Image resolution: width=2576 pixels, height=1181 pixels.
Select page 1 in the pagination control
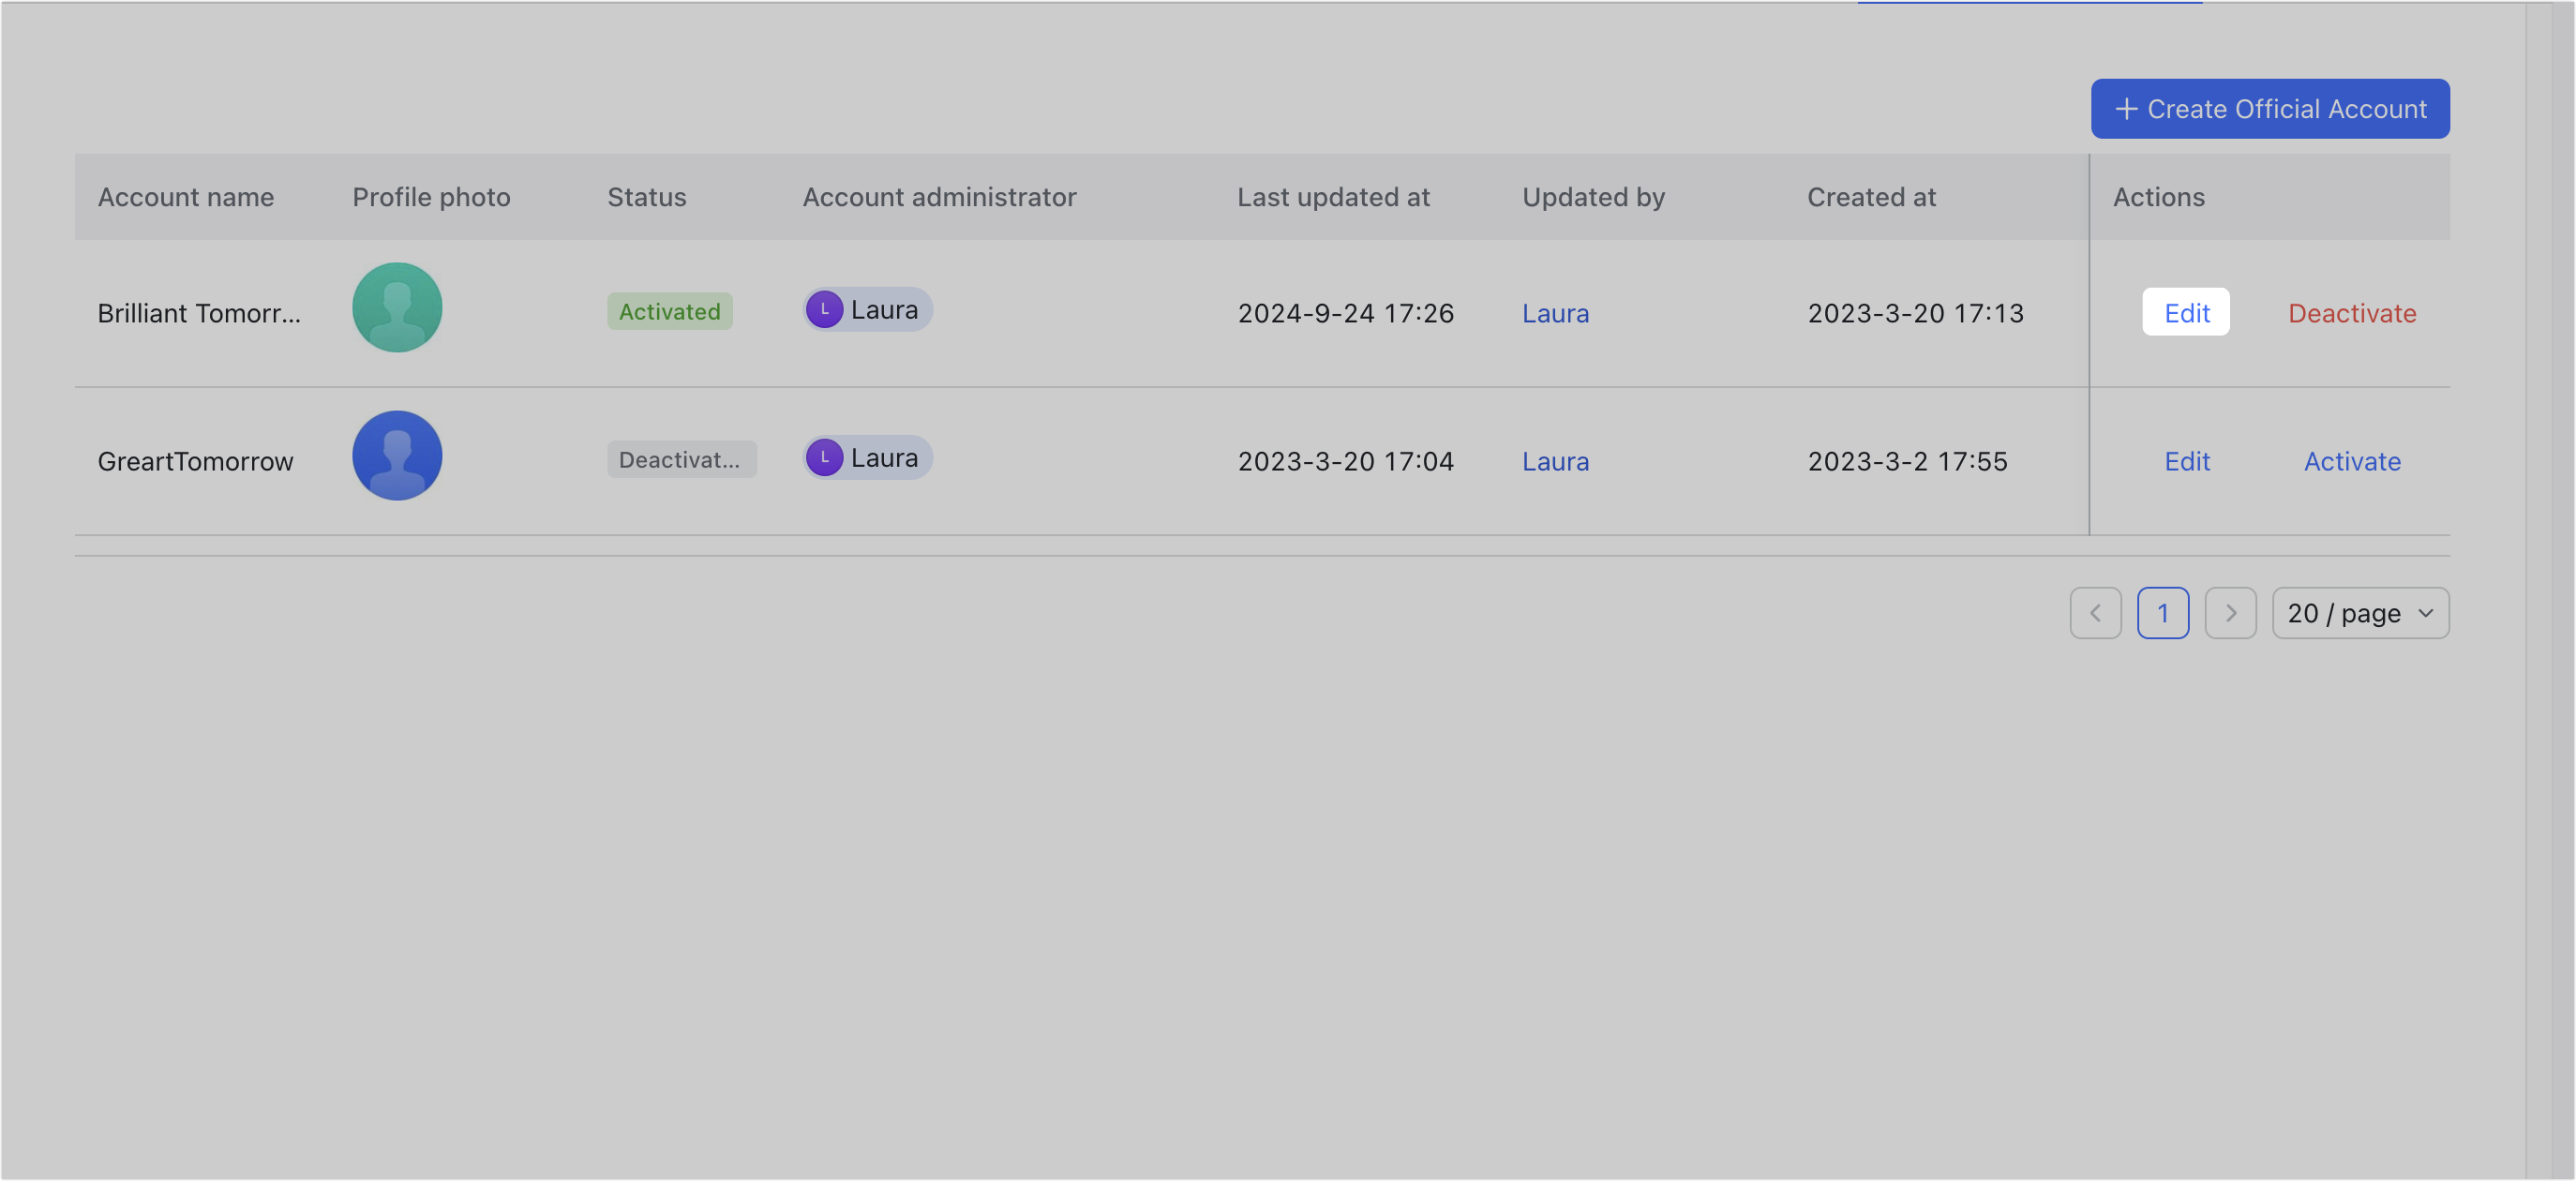click(2163, 613)
